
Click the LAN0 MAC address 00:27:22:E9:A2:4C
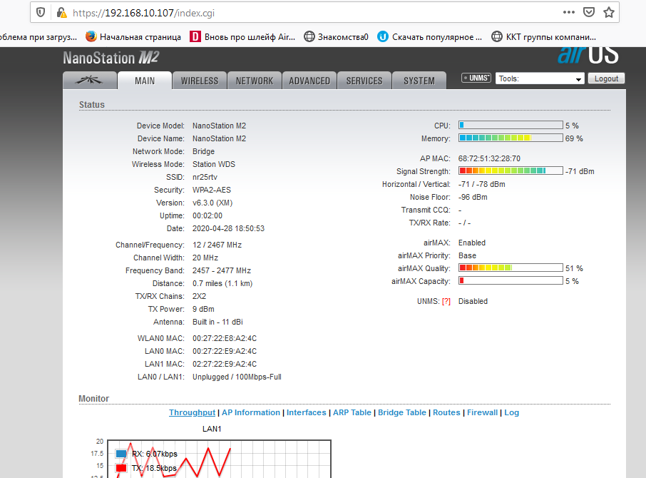[225, 351]
